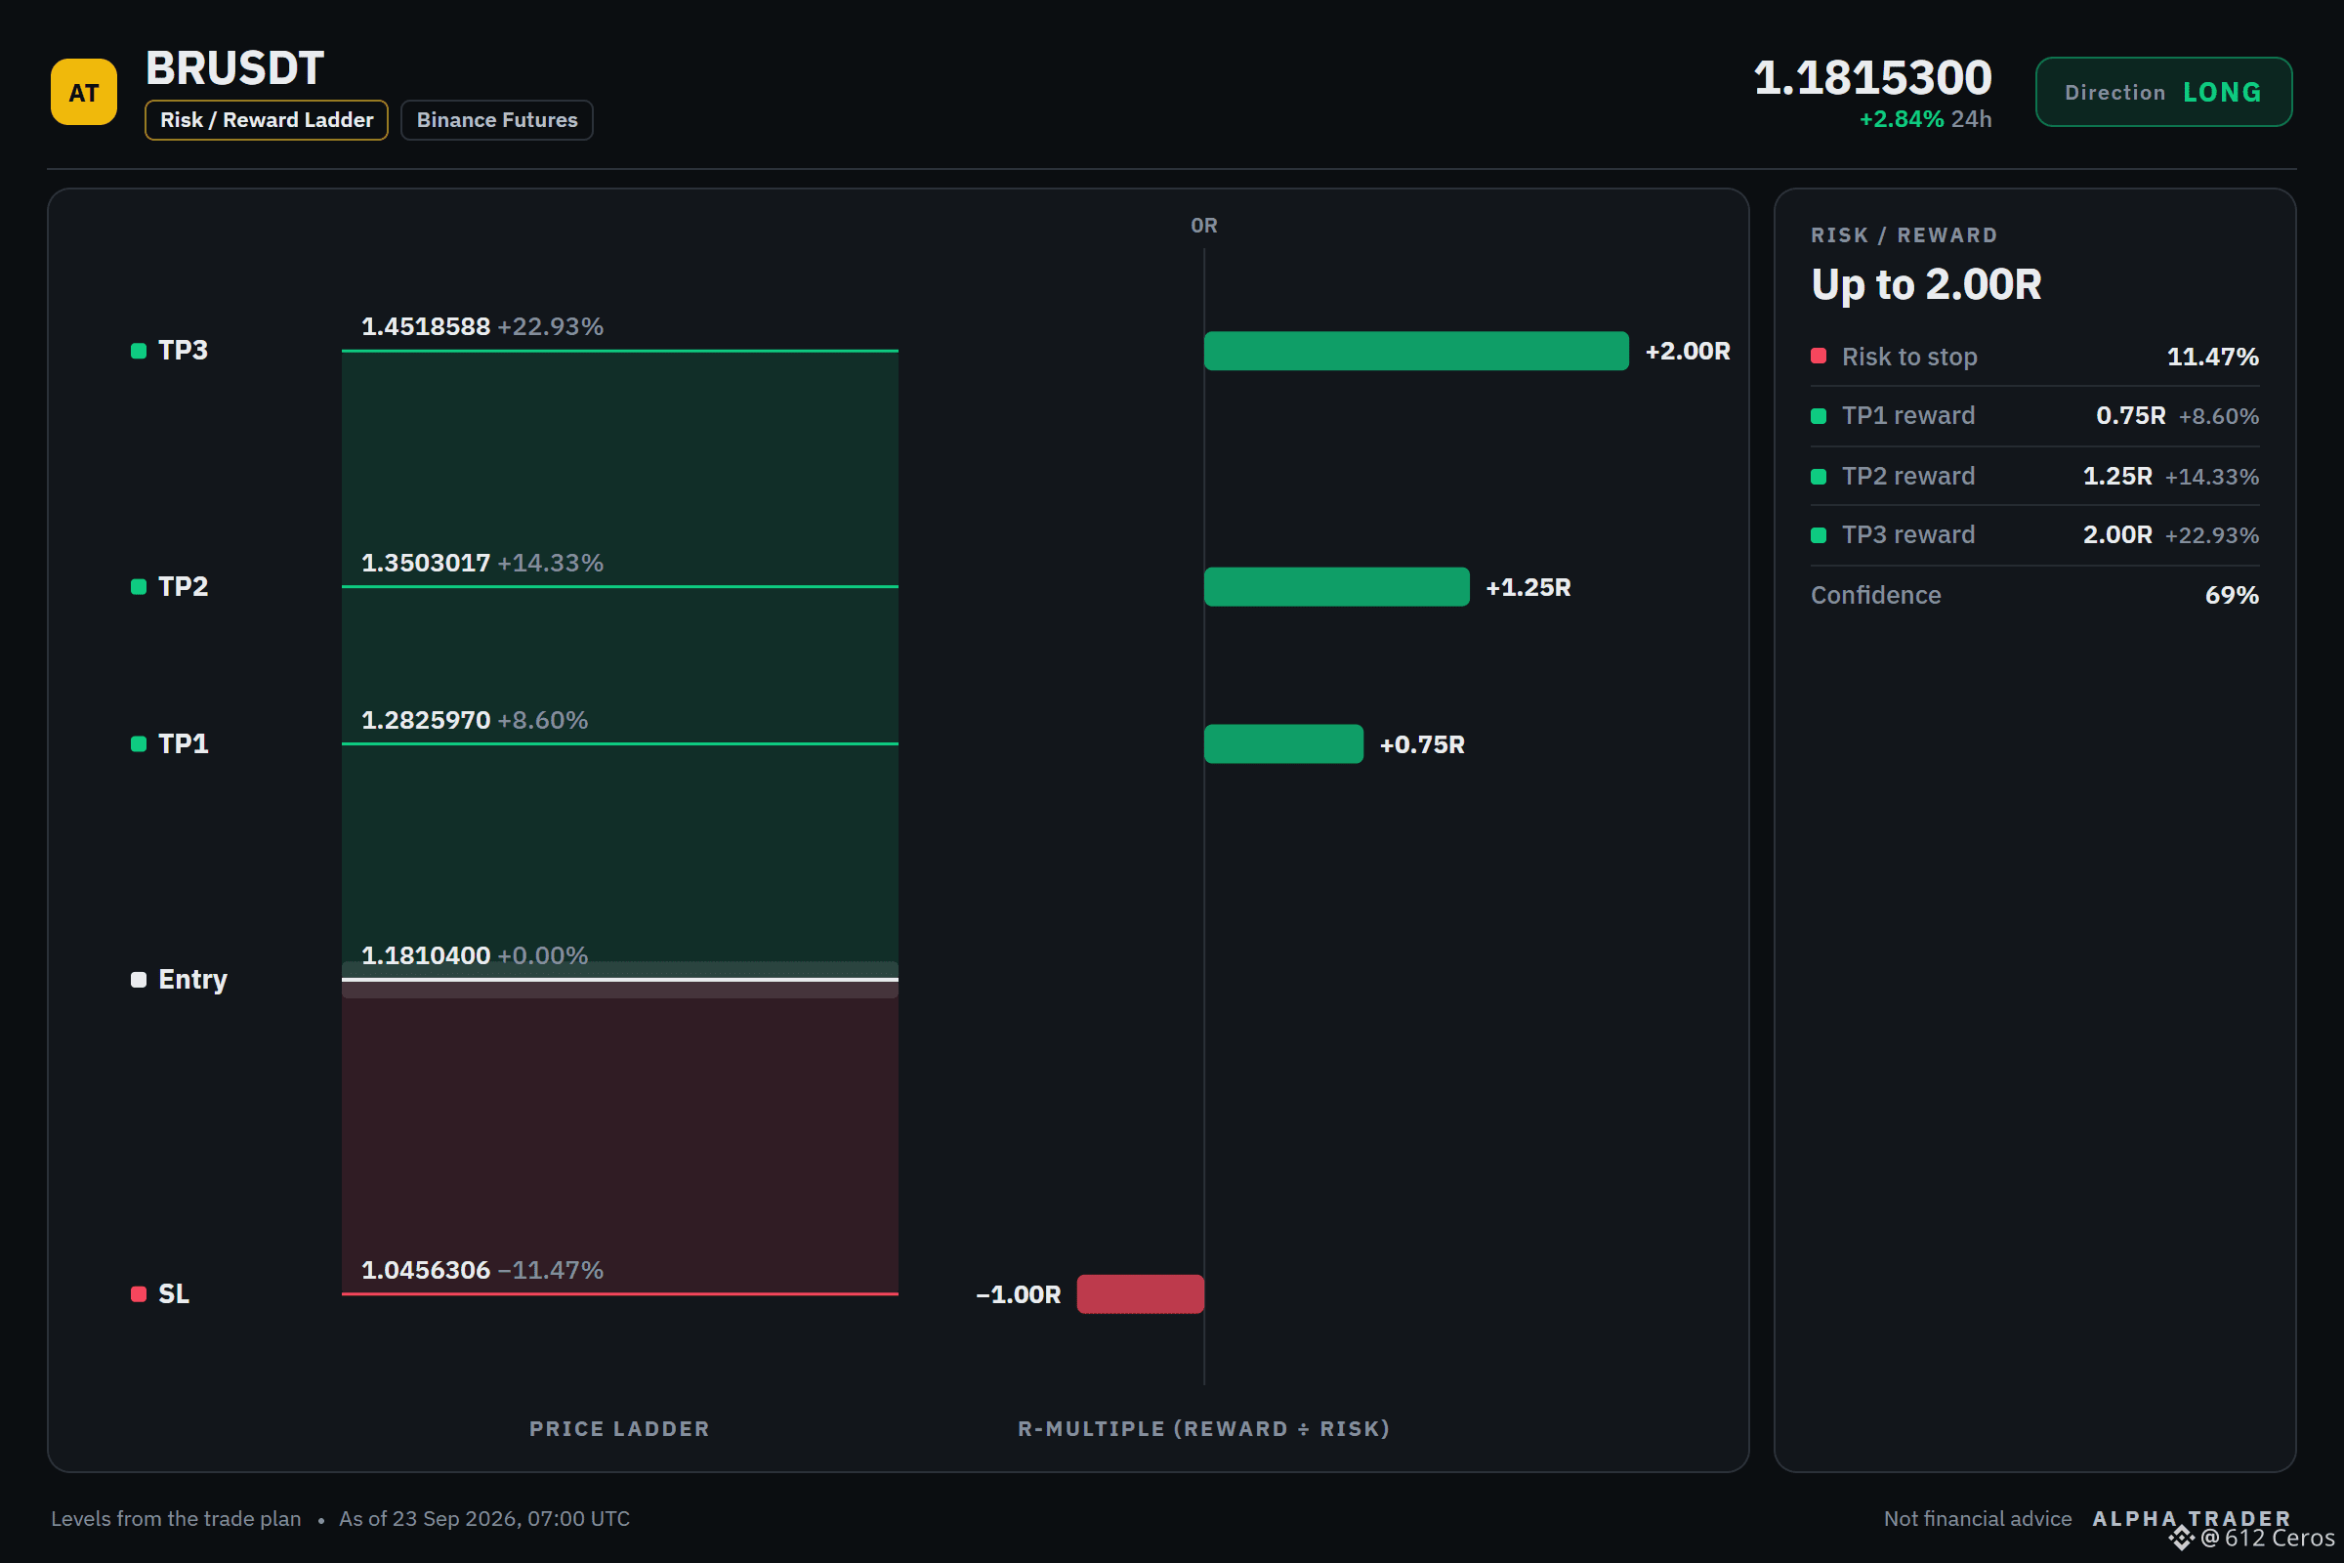Click the Binance logo watermark icon

click(2182, 1540)
